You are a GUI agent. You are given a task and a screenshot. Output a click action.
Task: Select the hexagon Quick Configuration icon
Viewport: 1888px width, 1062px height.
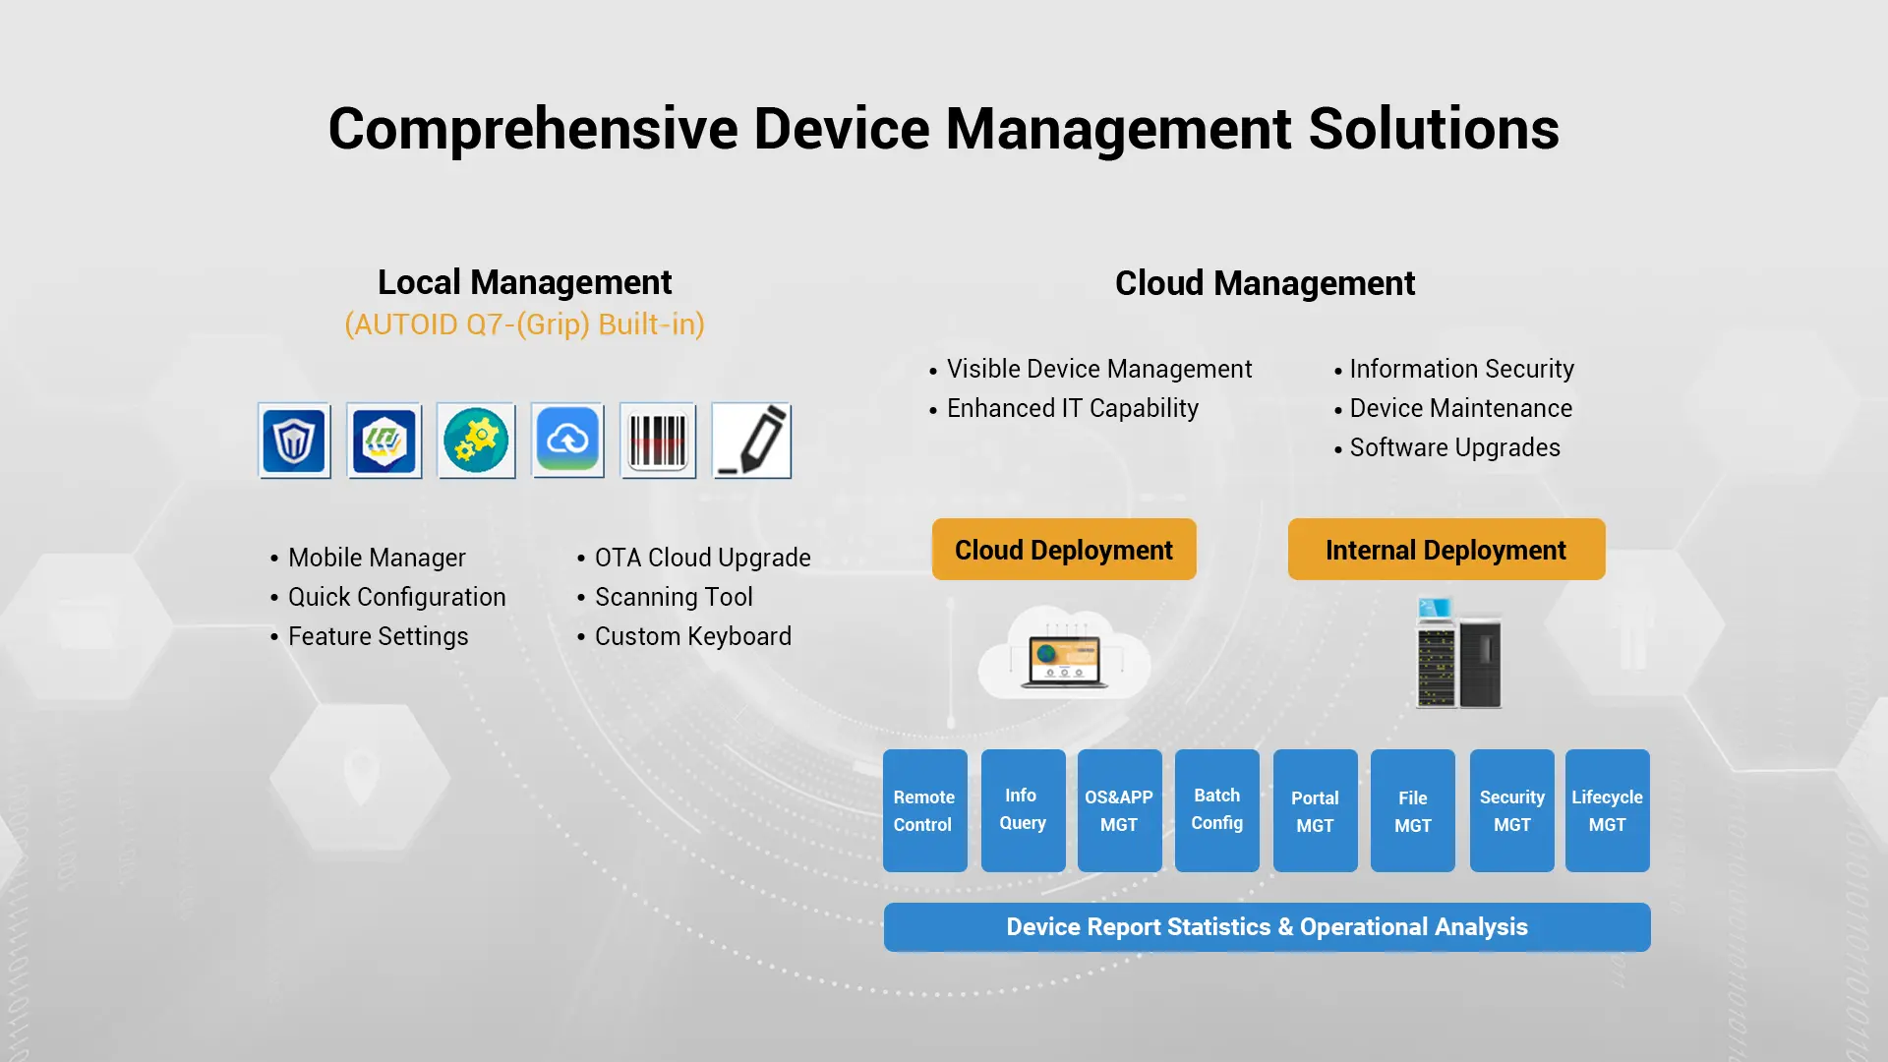[x=384, y=441]
